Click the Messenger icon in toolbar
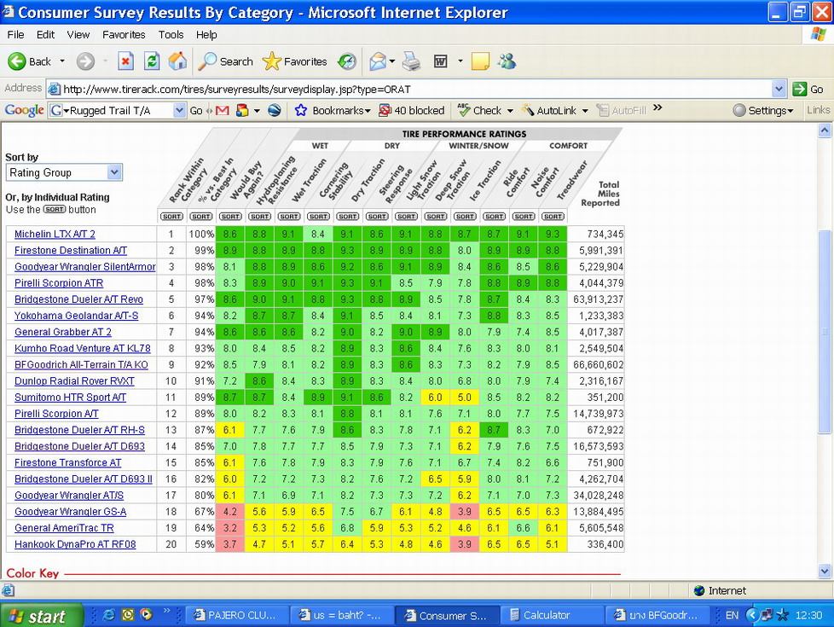 coord(507,61)
